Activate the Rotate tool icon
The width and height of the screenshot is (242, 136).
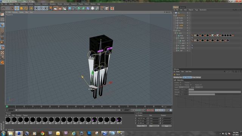pyautogui.click(x=26, y=8)
